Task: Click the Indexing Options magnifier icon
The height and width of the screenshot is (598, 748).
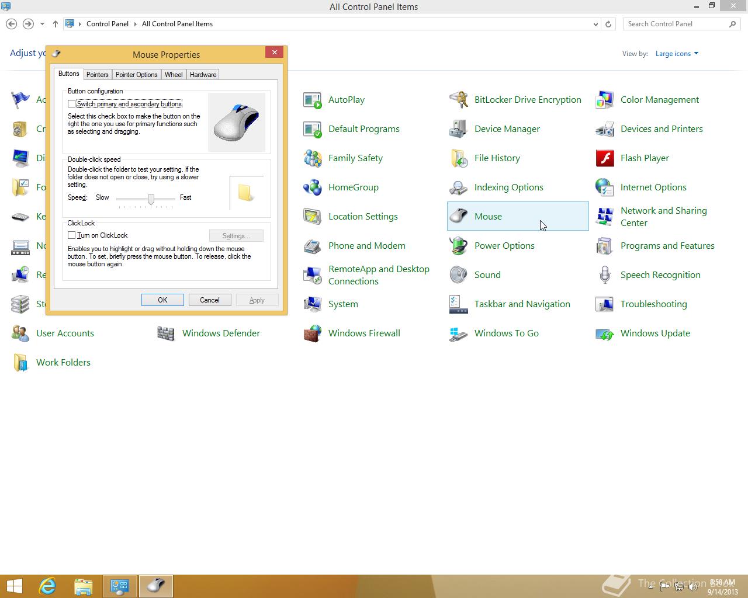Action: tap(459, 187)
